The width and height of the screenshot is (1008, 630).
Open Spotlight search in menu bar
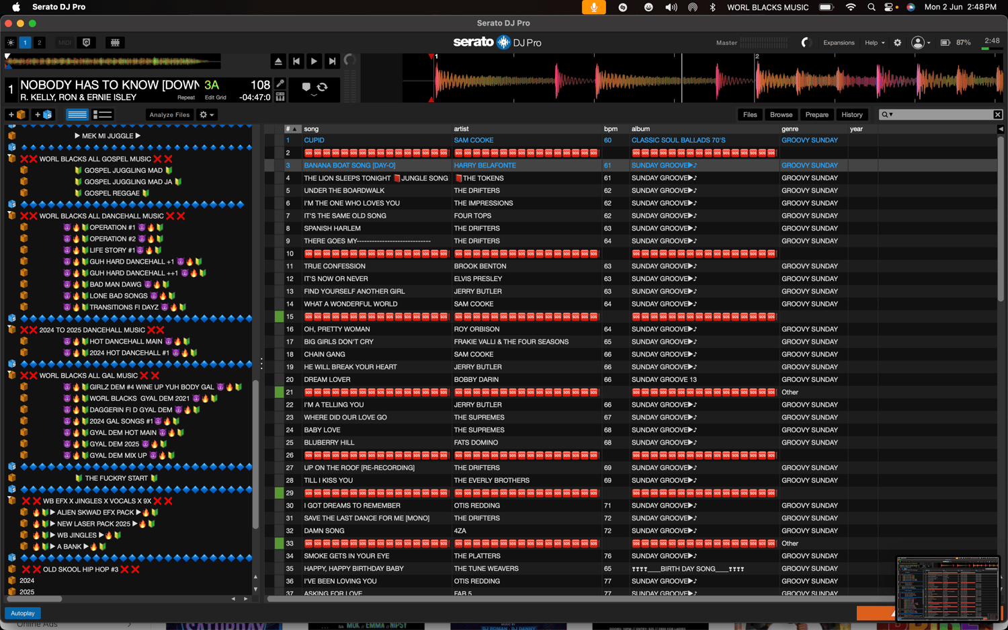pyautogui.click(x=872, y=7)
